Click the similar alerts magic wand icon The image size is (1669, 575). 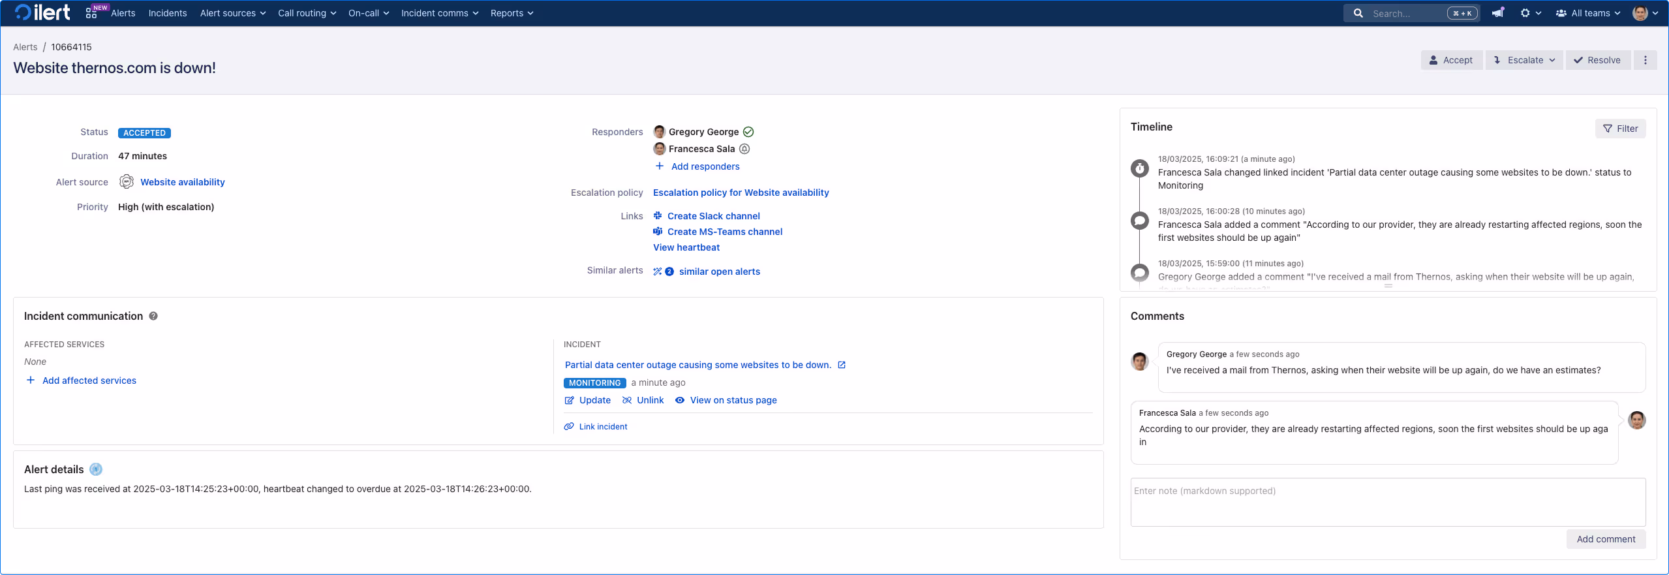(x=657, y=272)
